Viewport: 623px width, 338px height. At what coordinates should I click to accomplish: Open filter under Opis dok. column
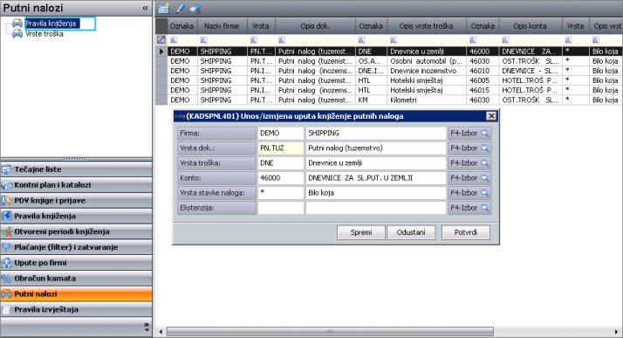[281, 40]
